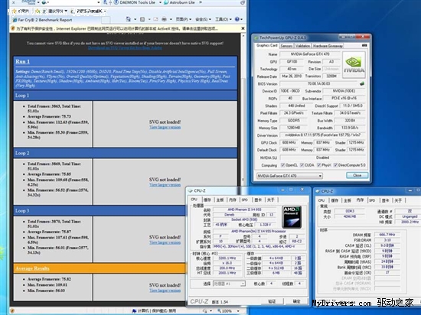This screenshot has height=315, width=421.
Task: Click Loop 3 'View larger version' link
Action: click(165, 242)
